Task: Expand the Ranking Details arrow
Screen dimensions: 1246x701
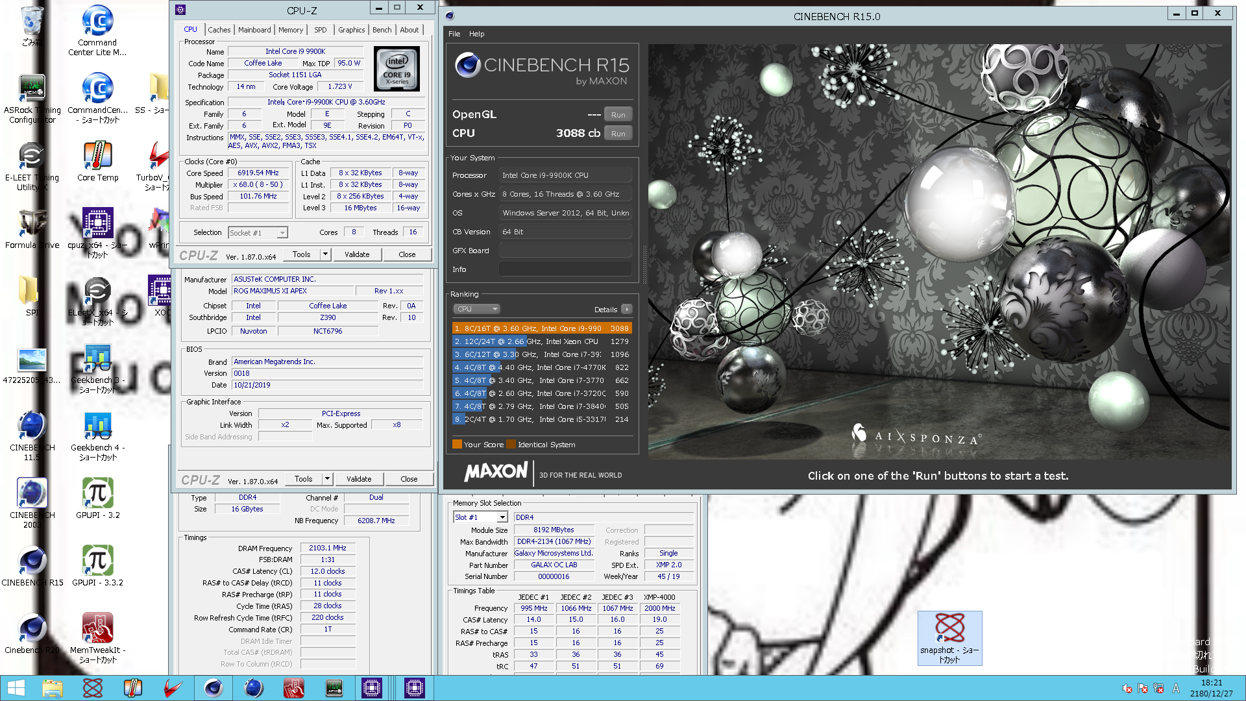Action: click(x=626, y=309)
